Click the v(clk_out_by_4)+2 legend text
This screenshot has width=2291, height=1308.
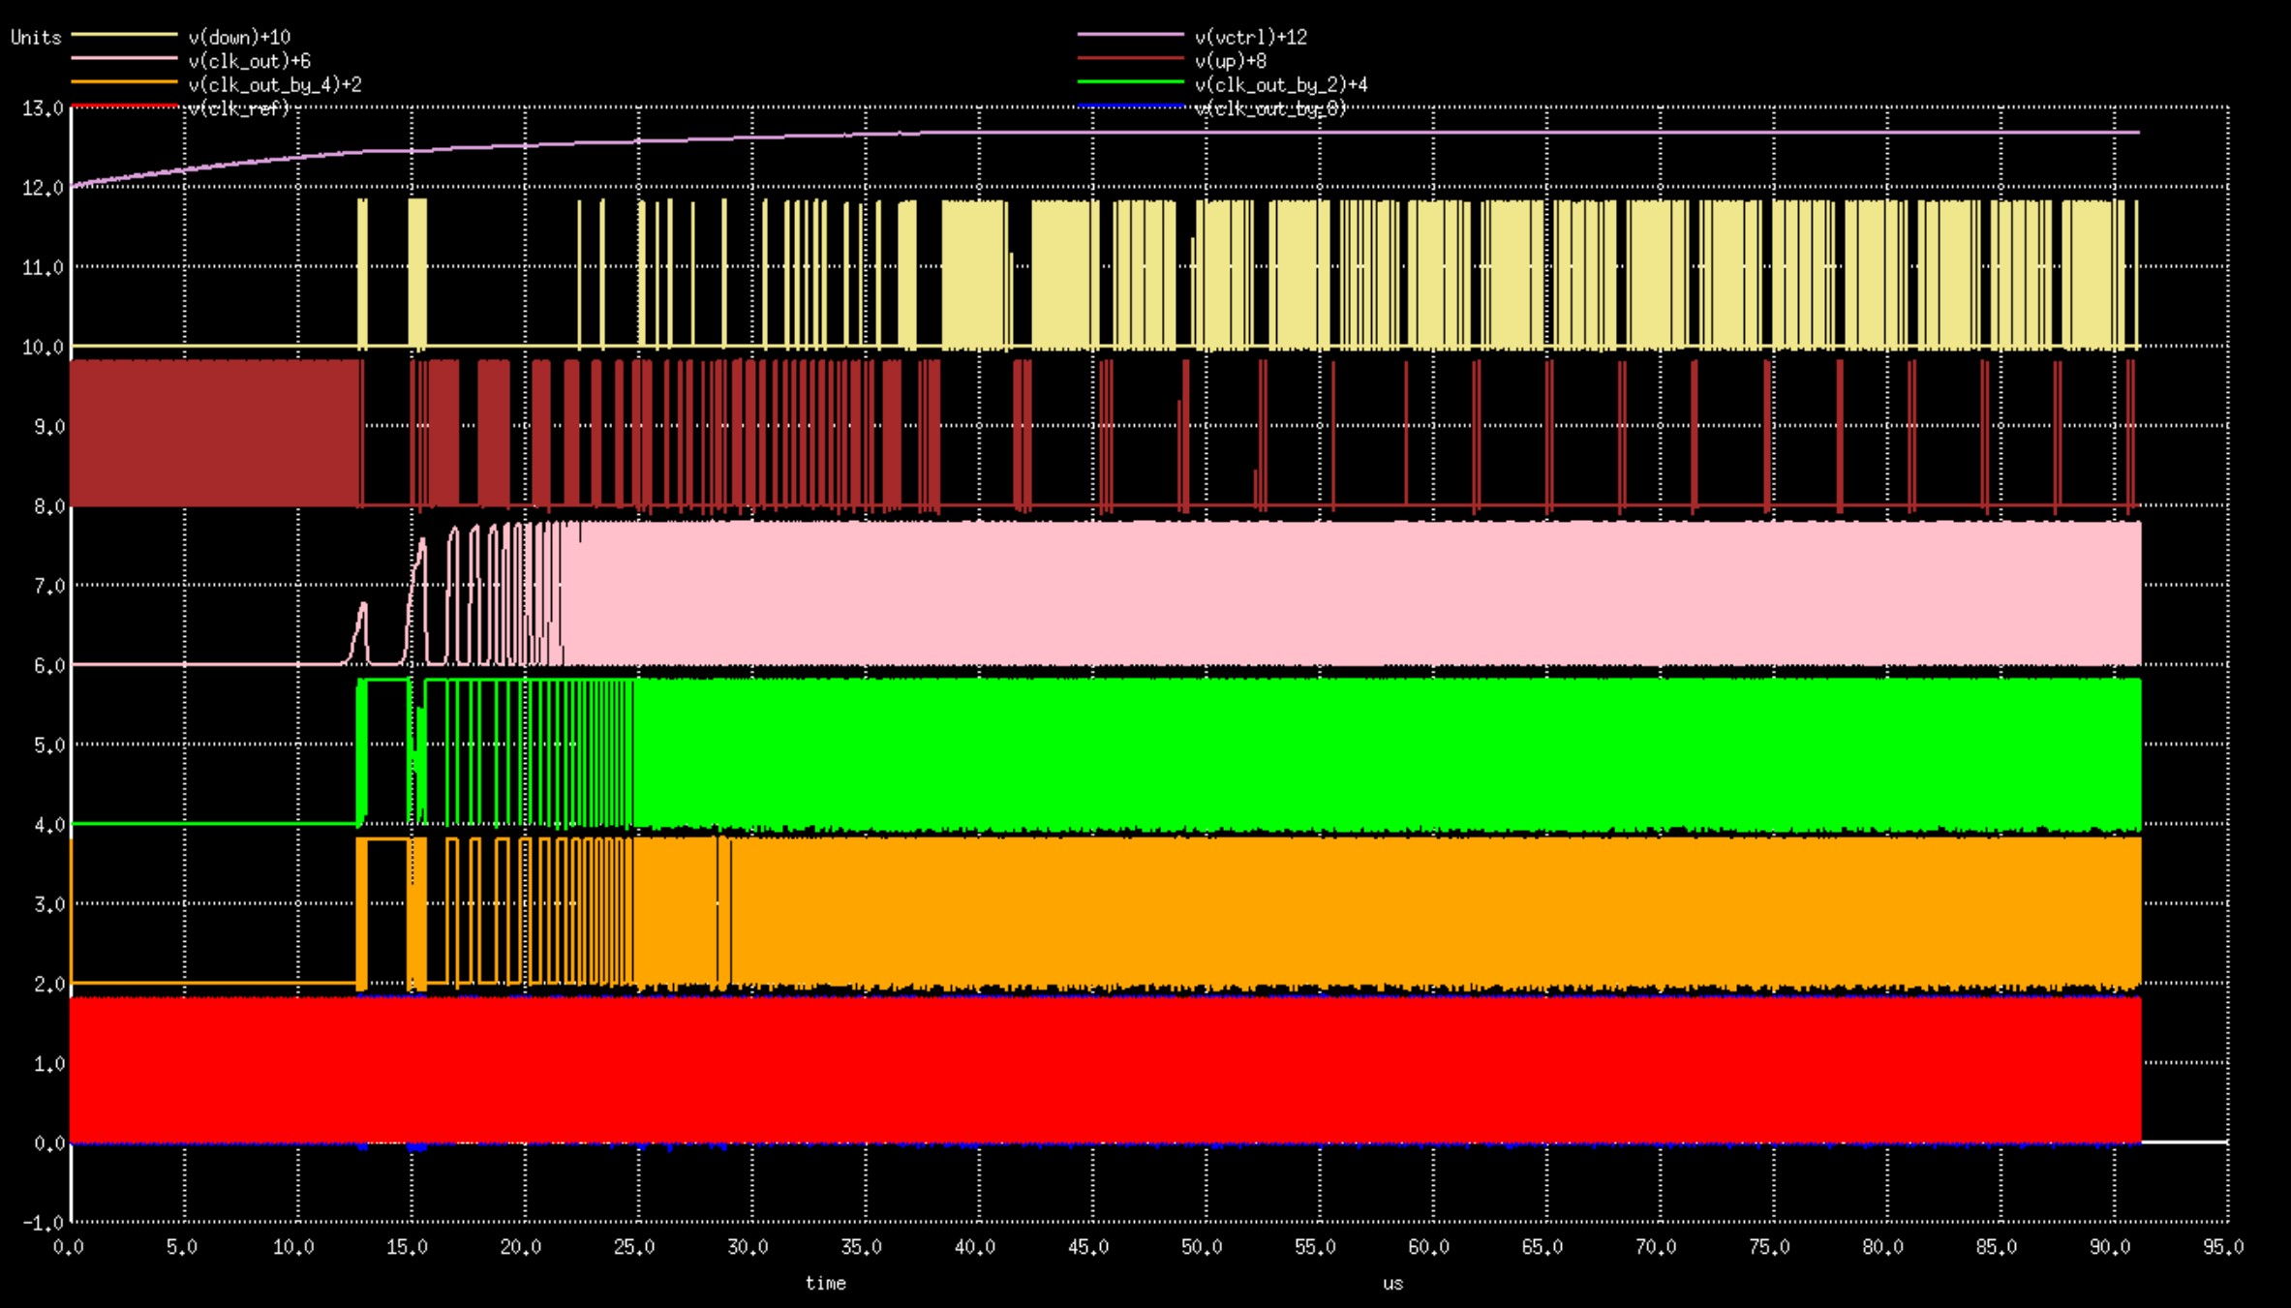[274, 85]
